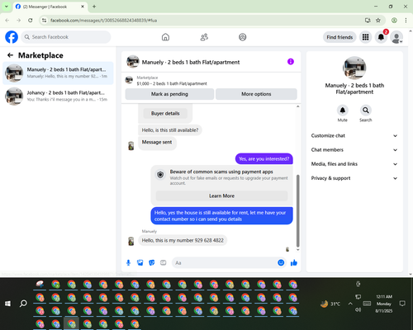Expand Media, files and links section
Viewport: 413px width, 330px height.
tap(354, 164)
